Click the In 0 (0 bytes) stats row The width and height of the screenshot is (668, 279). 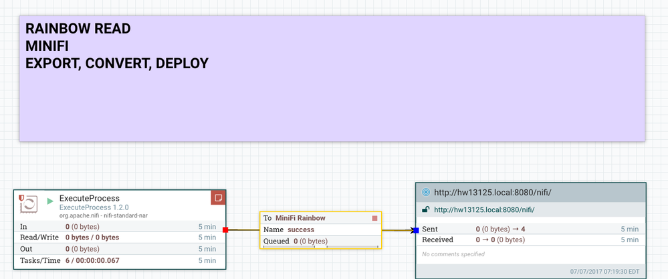click(119, 226)
